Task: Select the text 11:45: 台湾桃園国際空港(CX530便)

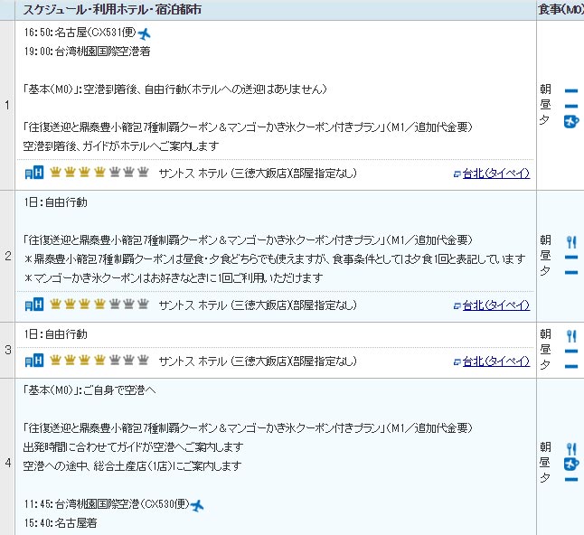Action: tap(107, 503)
